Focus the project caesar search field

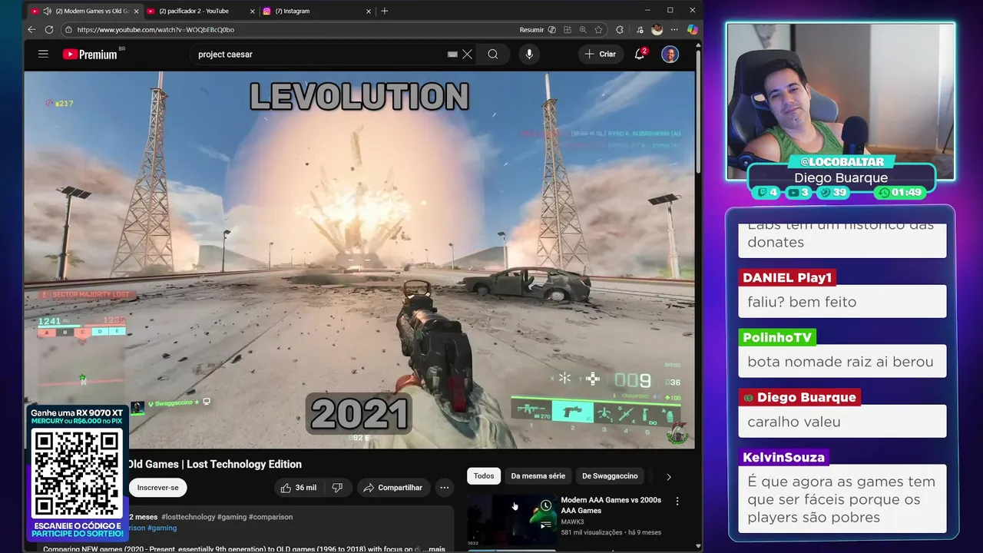[319, 55]
